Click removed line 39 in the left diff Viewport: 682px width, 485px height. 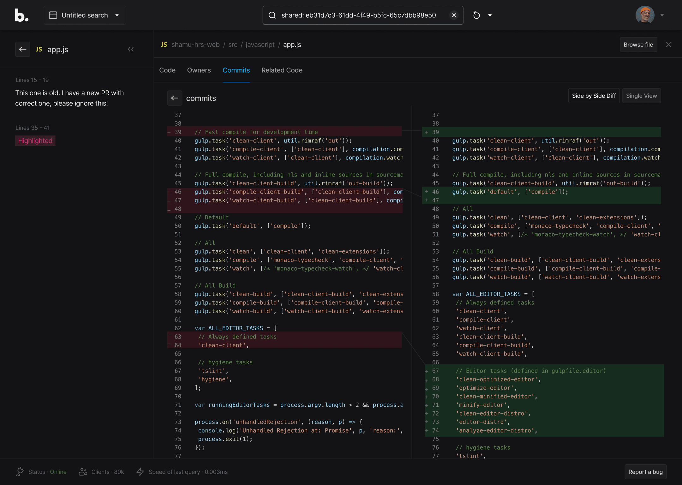click(x=284, y=132)
